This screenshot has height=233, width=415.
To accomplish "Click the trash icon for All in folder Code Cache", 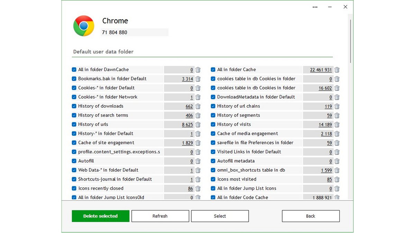I will 336,197.
